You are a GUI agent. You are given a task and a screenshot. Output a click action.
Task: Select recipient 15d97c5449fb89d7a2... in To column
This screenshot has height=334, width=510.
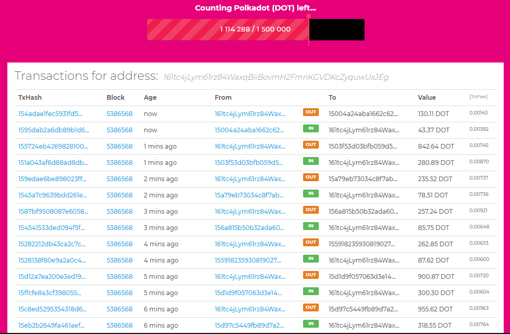pos(363,309)
